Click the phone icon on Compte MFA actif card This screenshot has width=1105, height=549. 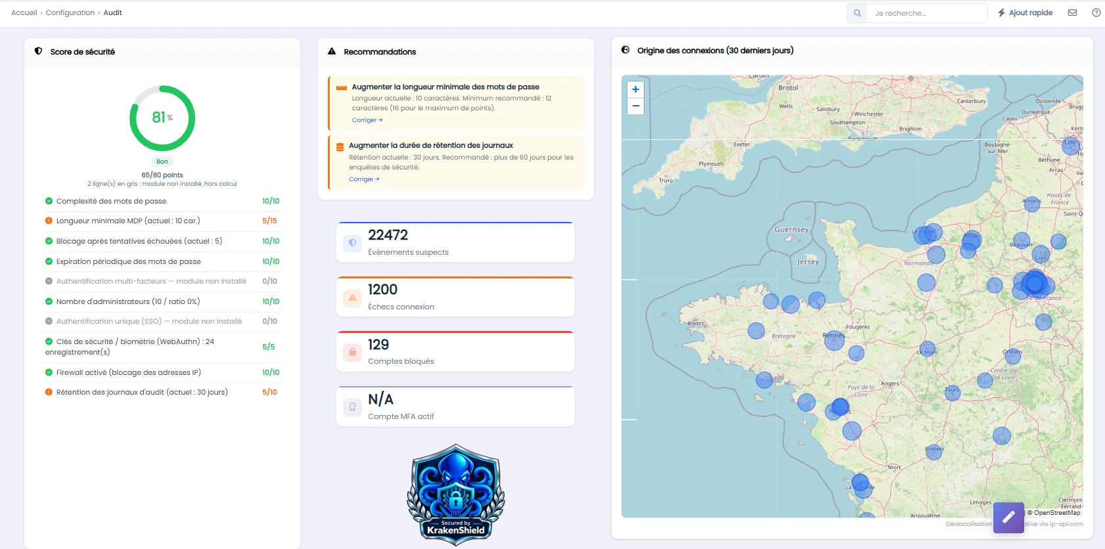(353, 407)
